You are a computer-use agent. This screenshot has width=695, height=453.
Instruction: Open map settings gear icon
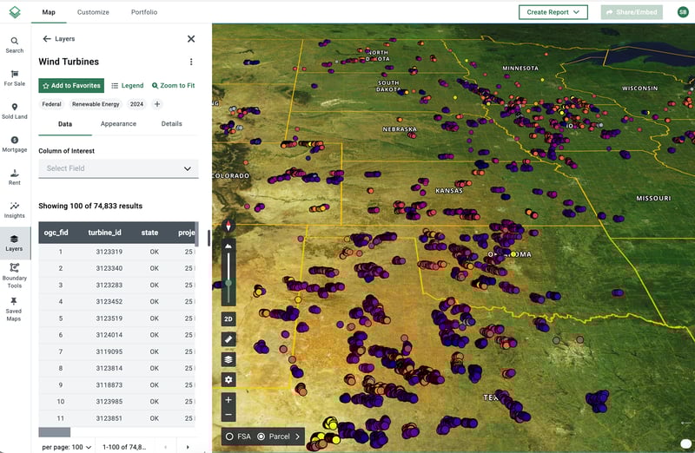click(x=228, y=379)
